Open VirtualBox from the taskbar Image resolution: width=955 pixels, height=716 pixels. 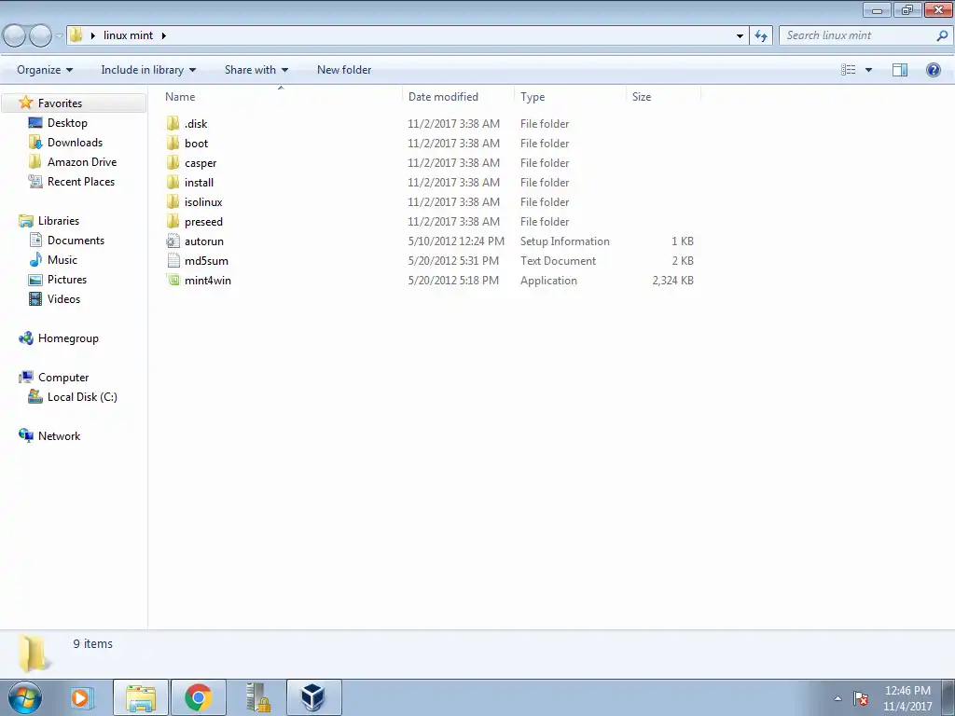[x=313, y=697]
